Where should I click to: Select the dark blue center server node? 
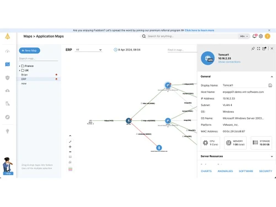click(x=129, y=121)
